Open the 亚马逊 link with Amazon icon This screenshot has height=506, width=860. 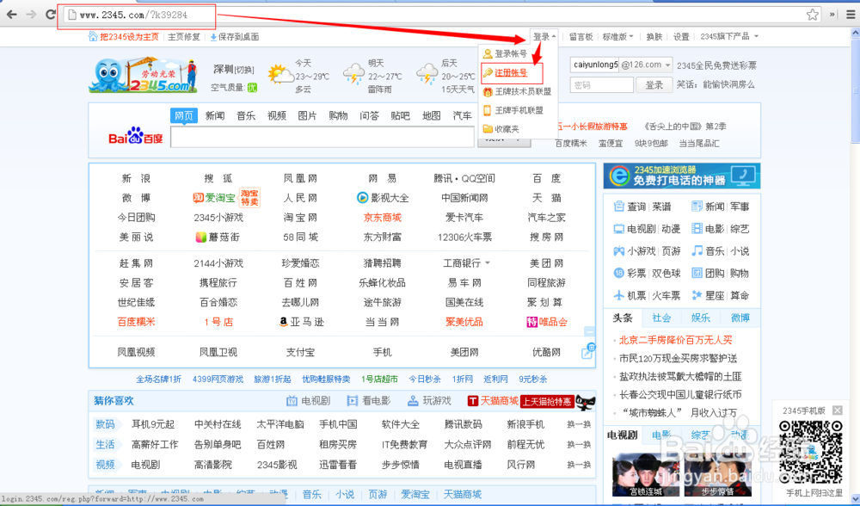[x=302, y=322]
